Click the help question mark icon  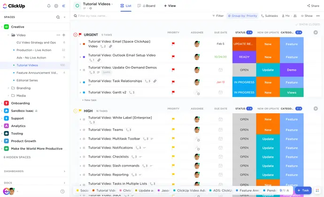pos(62,191)
